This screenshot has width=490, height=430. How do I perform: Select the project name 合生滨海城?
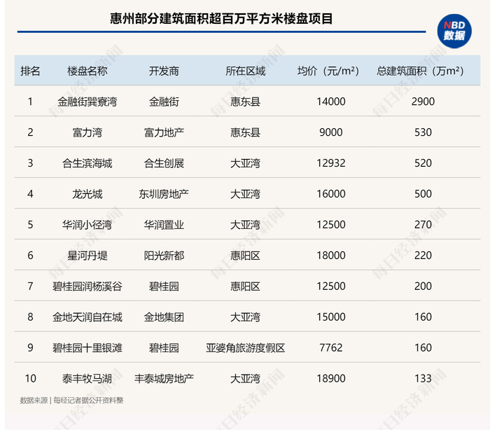tap(87, 163)
